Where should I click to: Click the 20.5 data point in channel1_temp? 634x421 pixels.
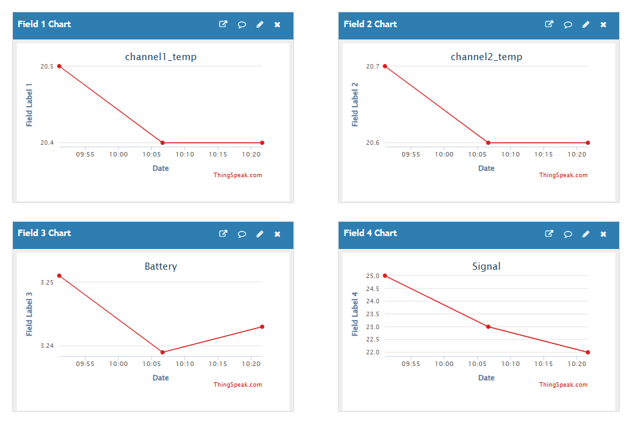coord(59,67)
